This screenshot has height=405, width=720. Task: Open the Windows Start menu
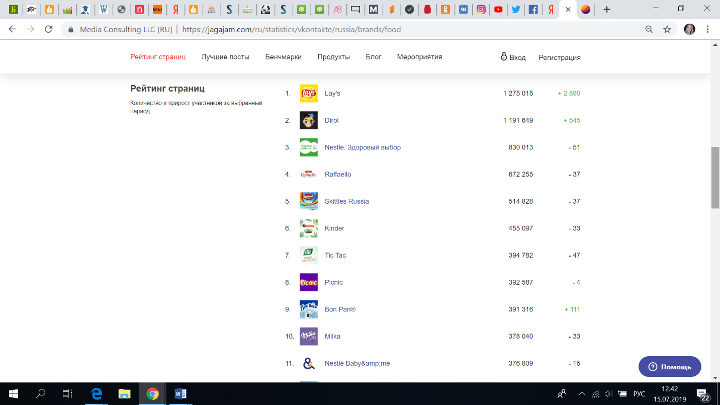(x=13, y=393)
